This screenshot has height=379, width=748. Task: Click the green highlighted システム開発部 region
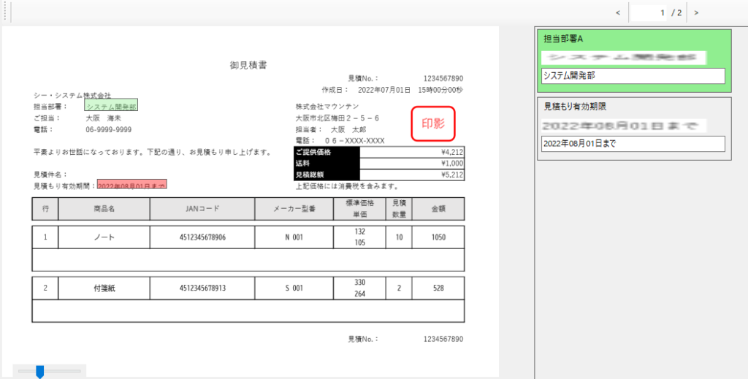pyautogui.click(x=111, y=105)
